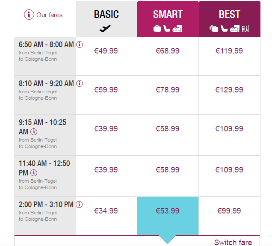Viewport: 272px width, 246px height.
Task: Open info icon for 9:15 AM flight
Action: (x=34, y=132)
